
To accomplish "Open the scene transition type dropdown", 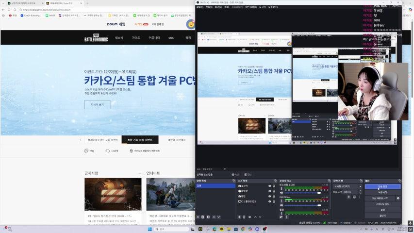I will 348,186.
